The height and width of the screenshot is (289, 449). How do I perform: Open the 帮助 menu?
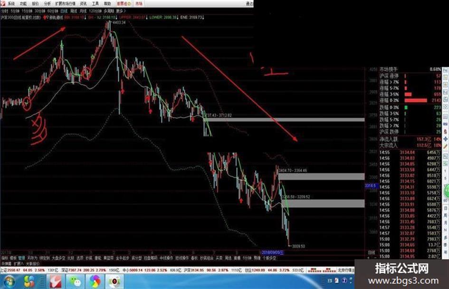tap(107, 4)
